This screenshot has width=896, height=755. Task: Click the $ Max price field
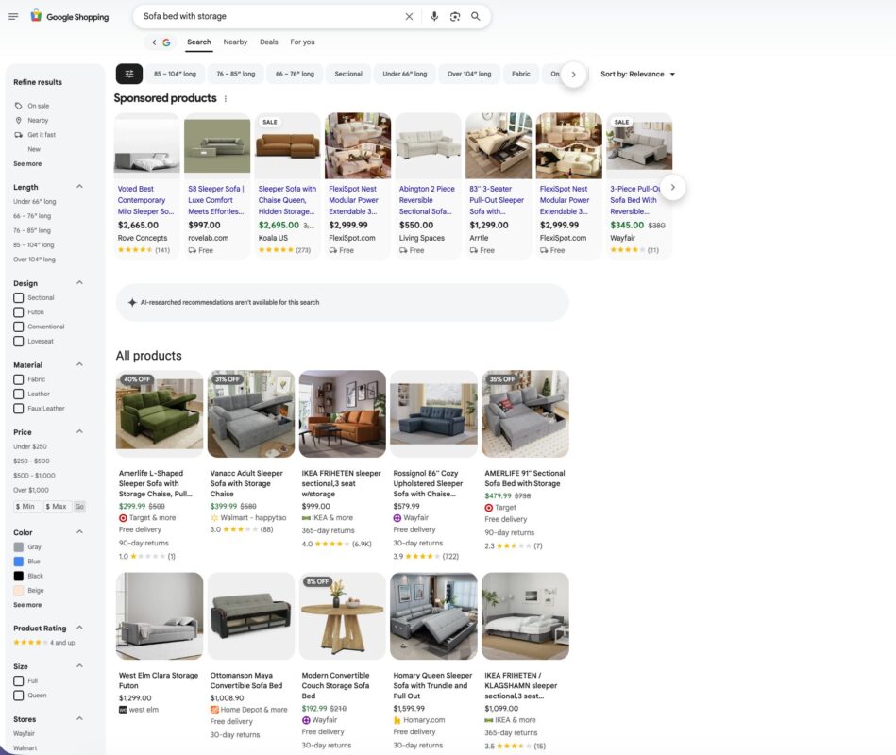coord(58,507)
